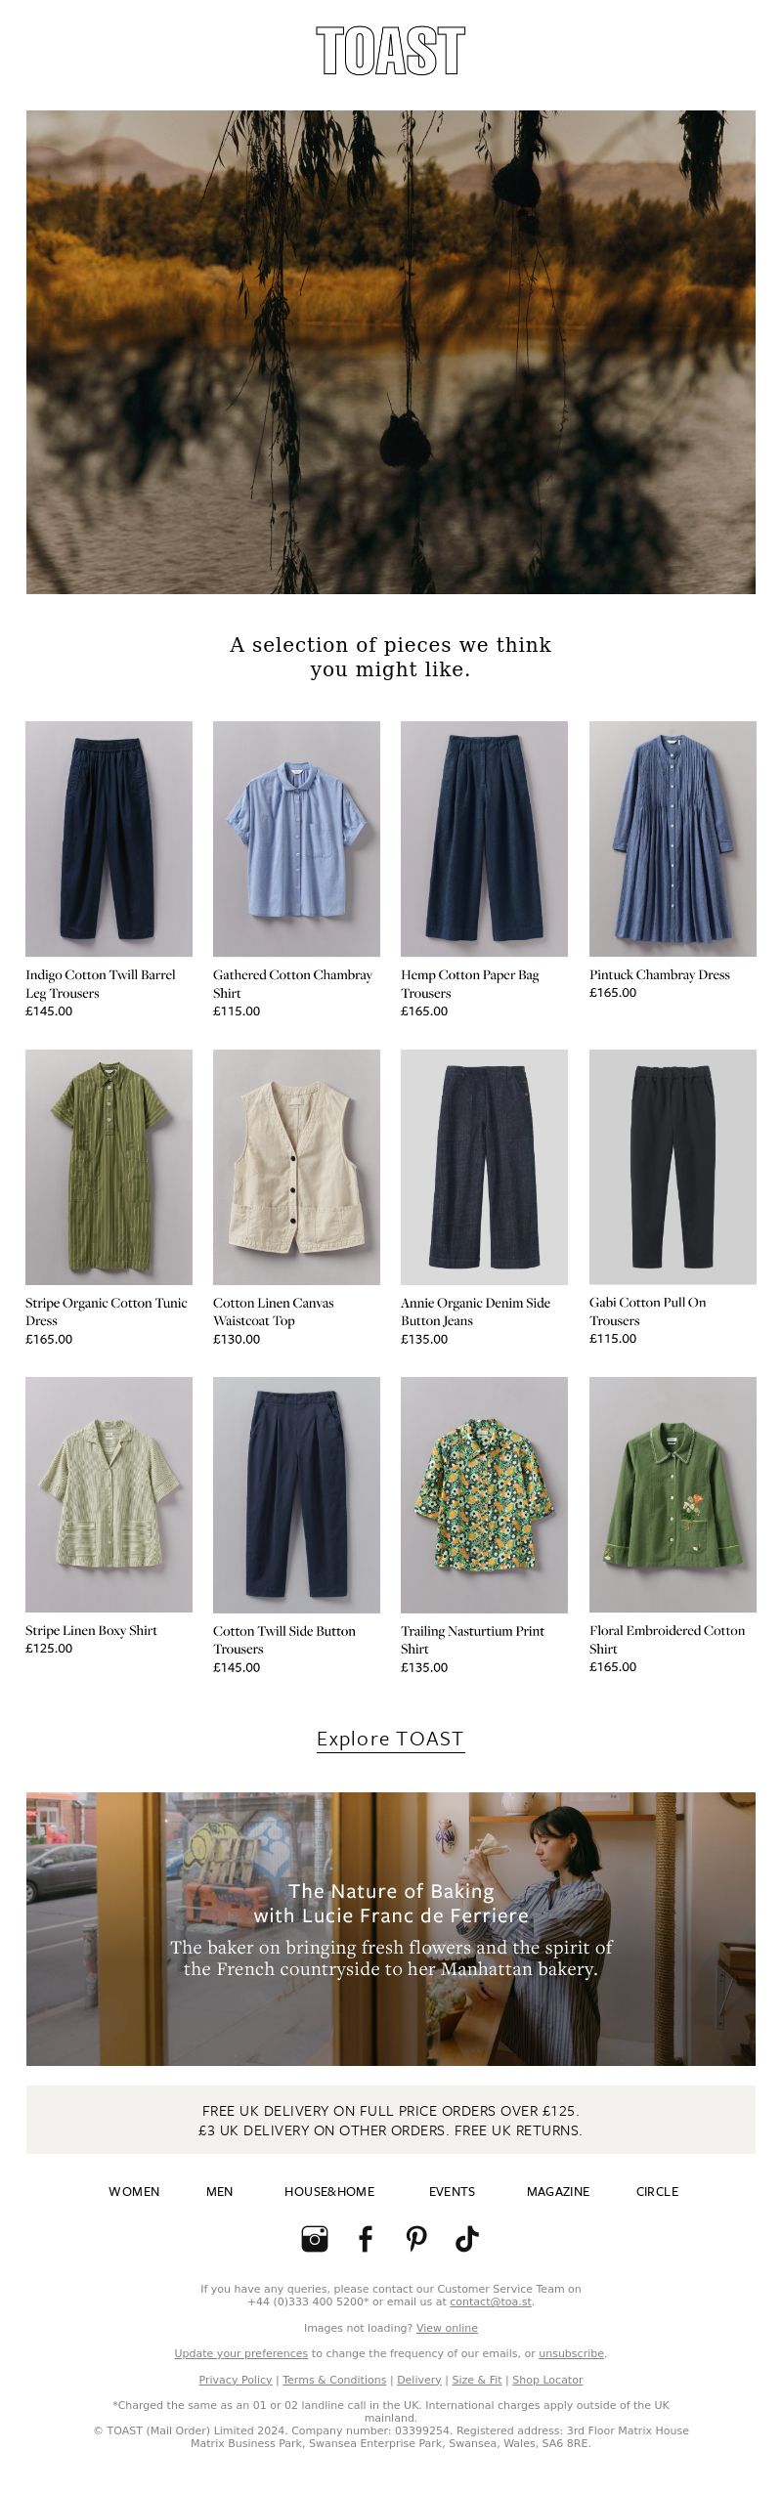Email contact@toa.st address link
The width and height of the screenshot is (782, 2494).
(491, 2301)
